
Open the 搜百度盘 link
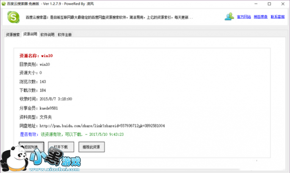[261, 17]
